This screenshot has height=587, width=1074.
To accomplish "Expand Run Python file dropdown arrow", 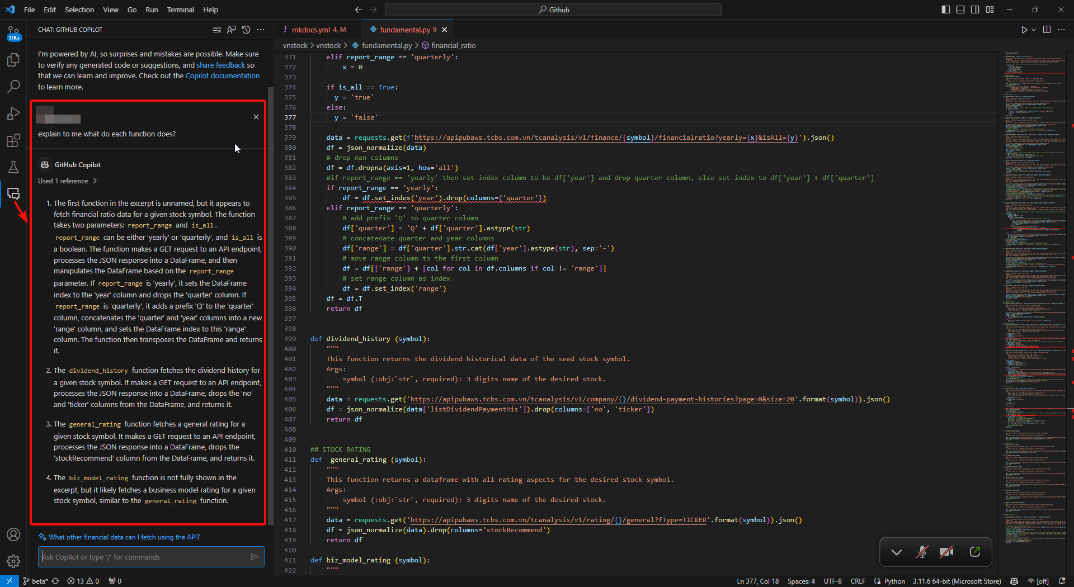I will pyautogui.click(x=1034, y=30).
